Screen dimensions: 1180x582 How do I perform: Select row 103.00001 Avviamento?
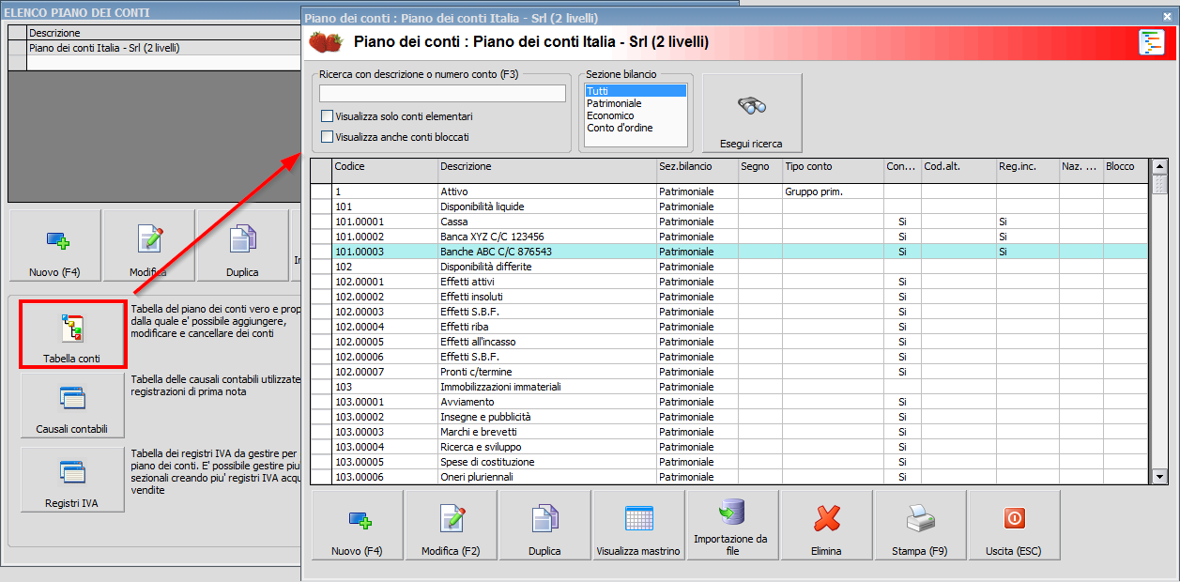tap(730, 402)
